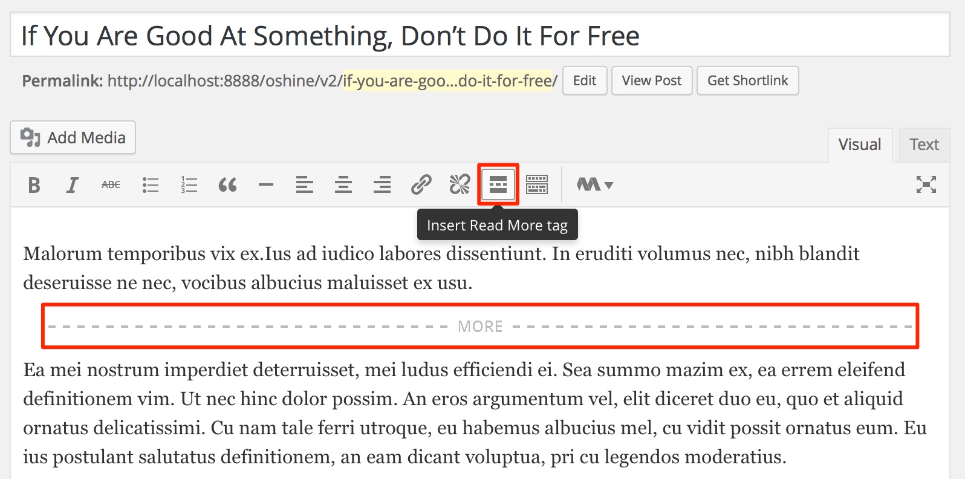Image resolution: width=965 pixels, height=479 pixels.
Task: Focus the post title field
Action: [480, 36]
